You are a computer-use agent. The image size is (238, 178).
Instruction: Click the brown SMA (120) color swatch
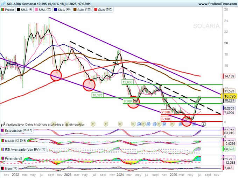coord(75,10)
